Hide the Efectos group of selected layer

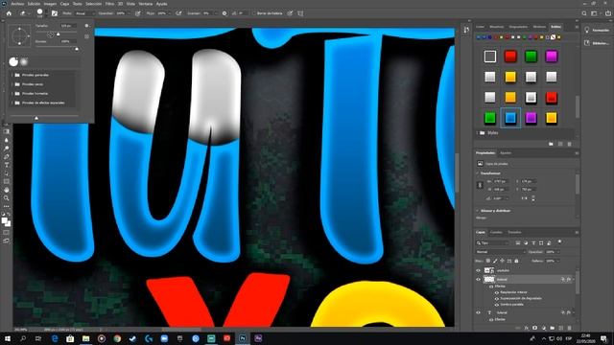coord(491,287)
